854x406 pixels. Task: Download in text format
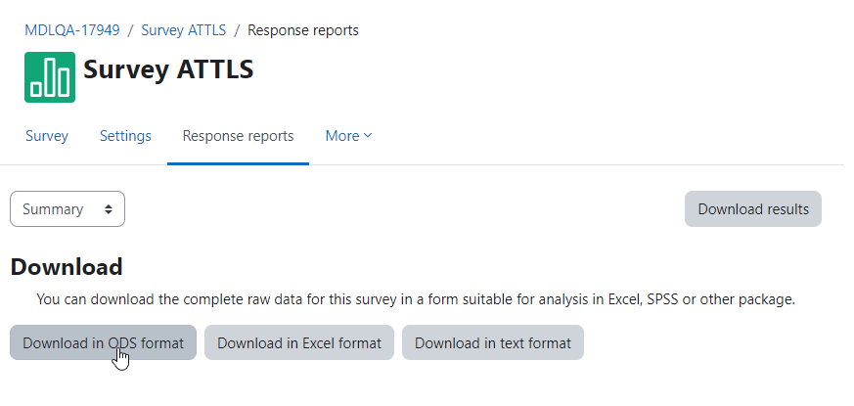(x=493, y=342)
